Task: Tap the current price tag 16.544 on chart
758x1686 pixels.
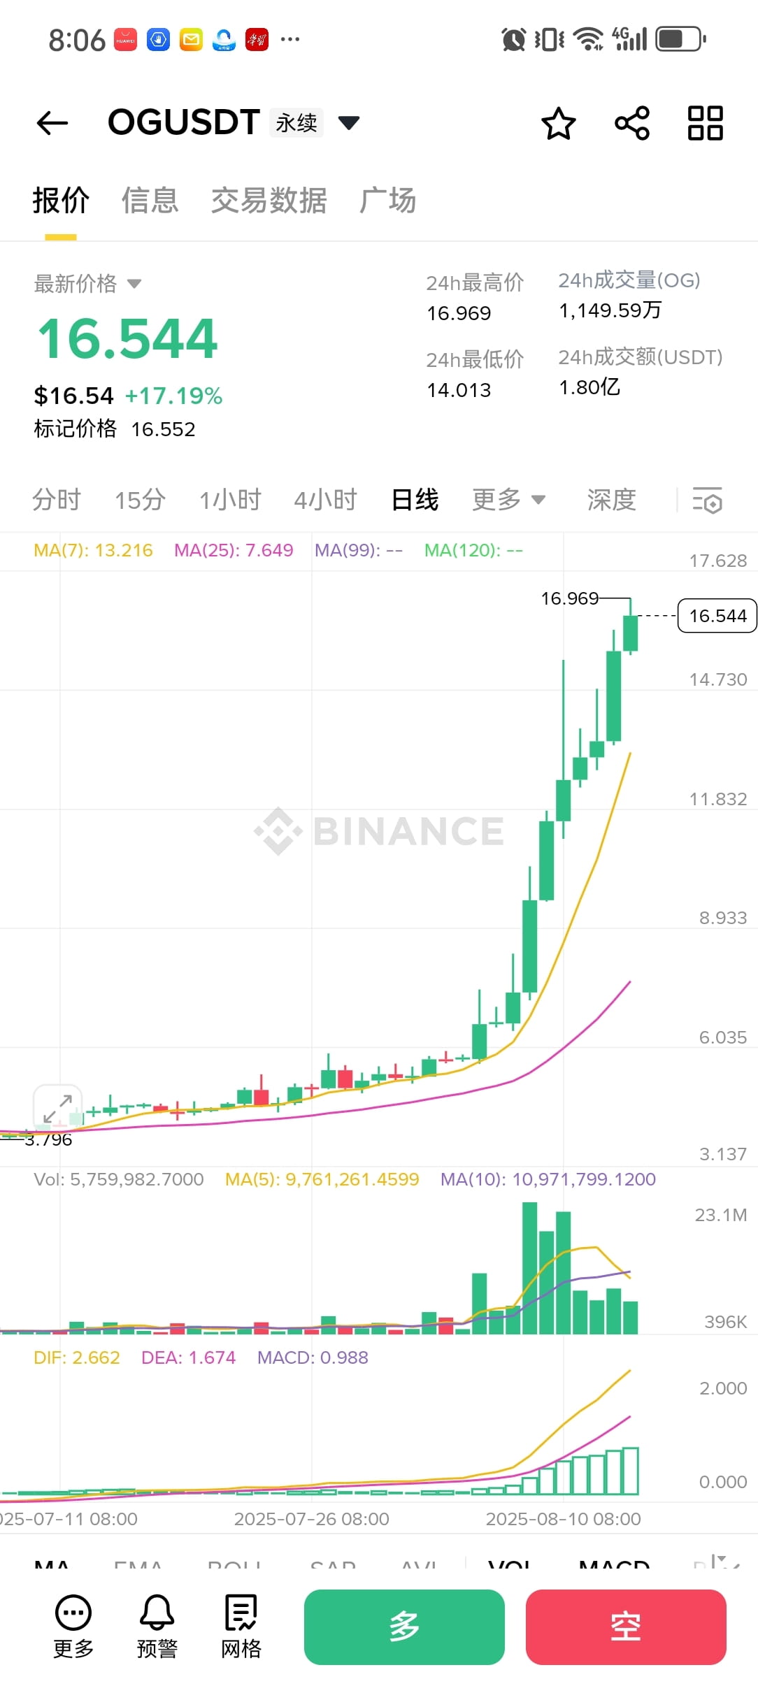Action: click(x=717, y=616)
